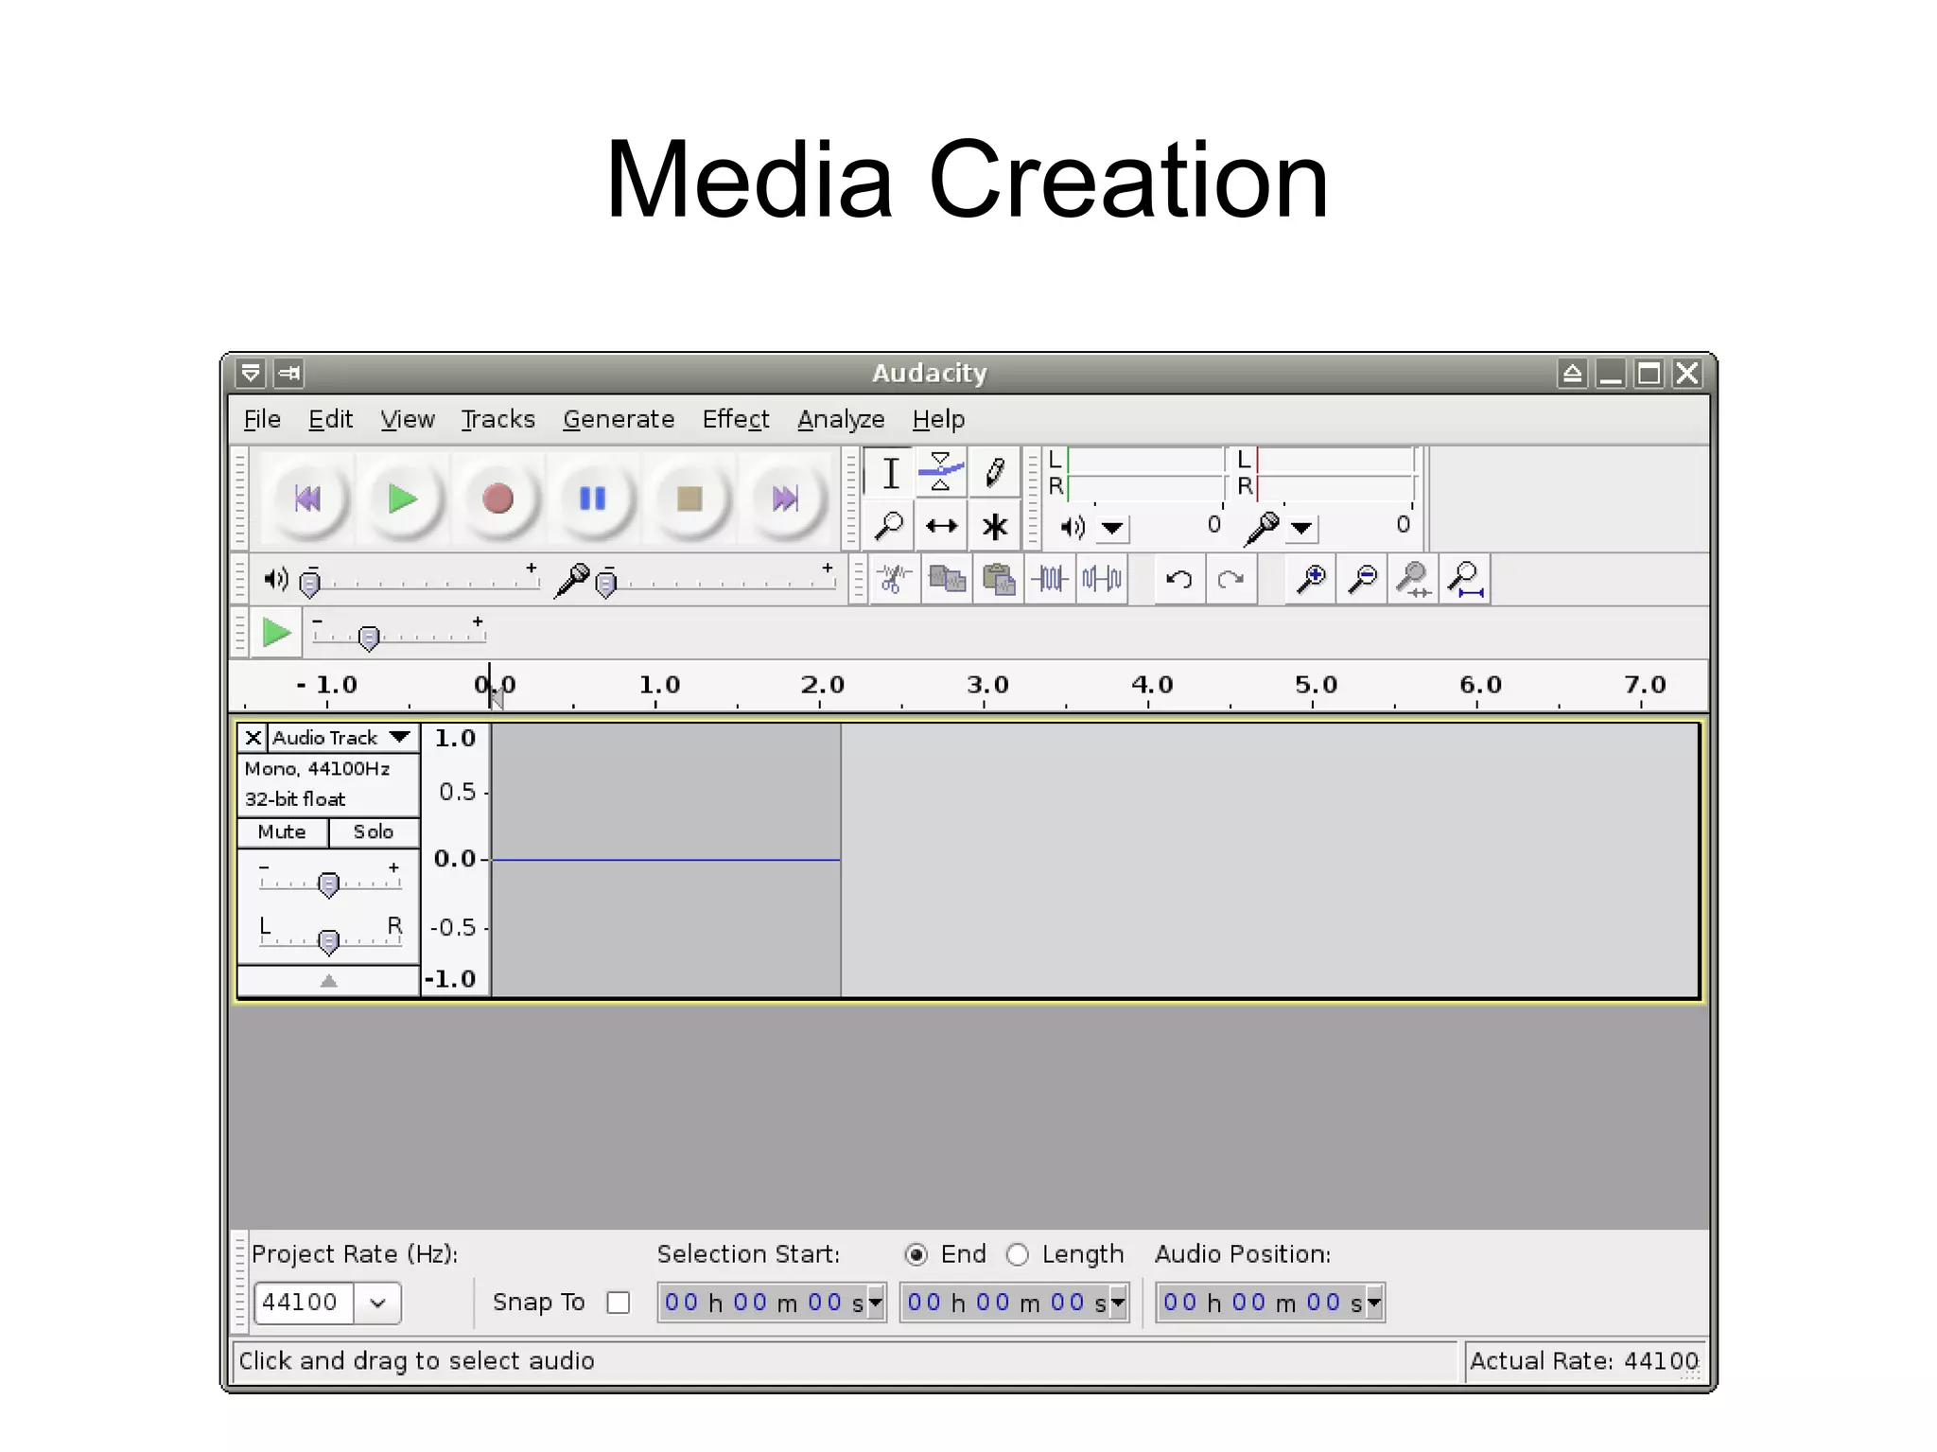Open the Tracks menu
Viewport: 1937px width, 1452px height.
click(x=498, y=419)
